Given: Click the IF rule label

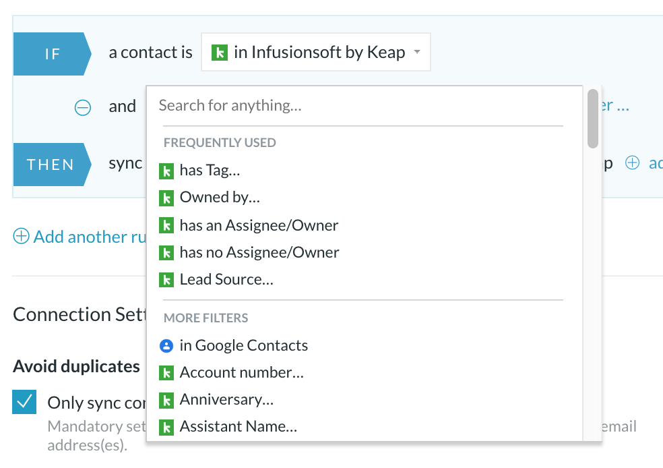Looking at the screenshot, I should pos(52,54).
